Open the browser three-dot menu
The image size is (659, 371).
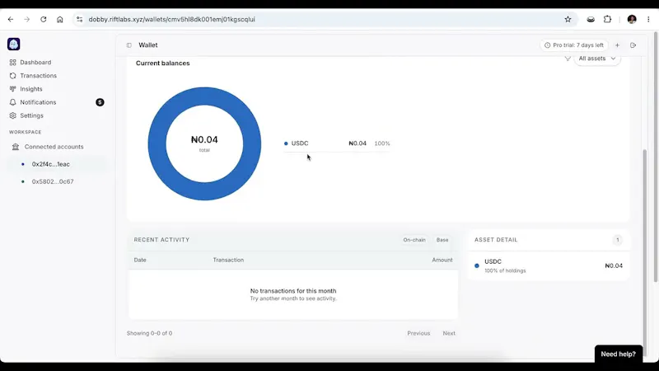[x=648, y=19]
